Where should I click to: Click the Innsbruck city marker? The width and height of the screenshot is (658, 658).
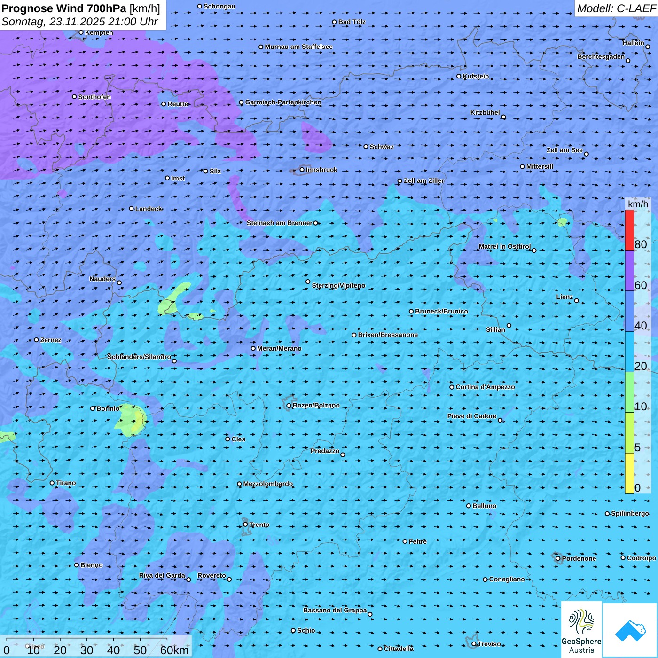[x=302, y=170]
